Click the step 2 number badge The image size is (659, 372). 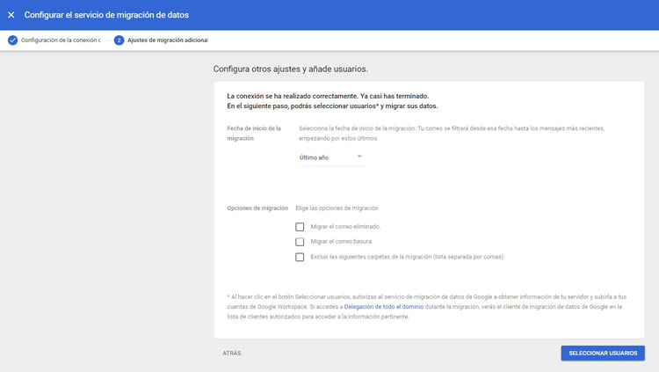(119, 40)
